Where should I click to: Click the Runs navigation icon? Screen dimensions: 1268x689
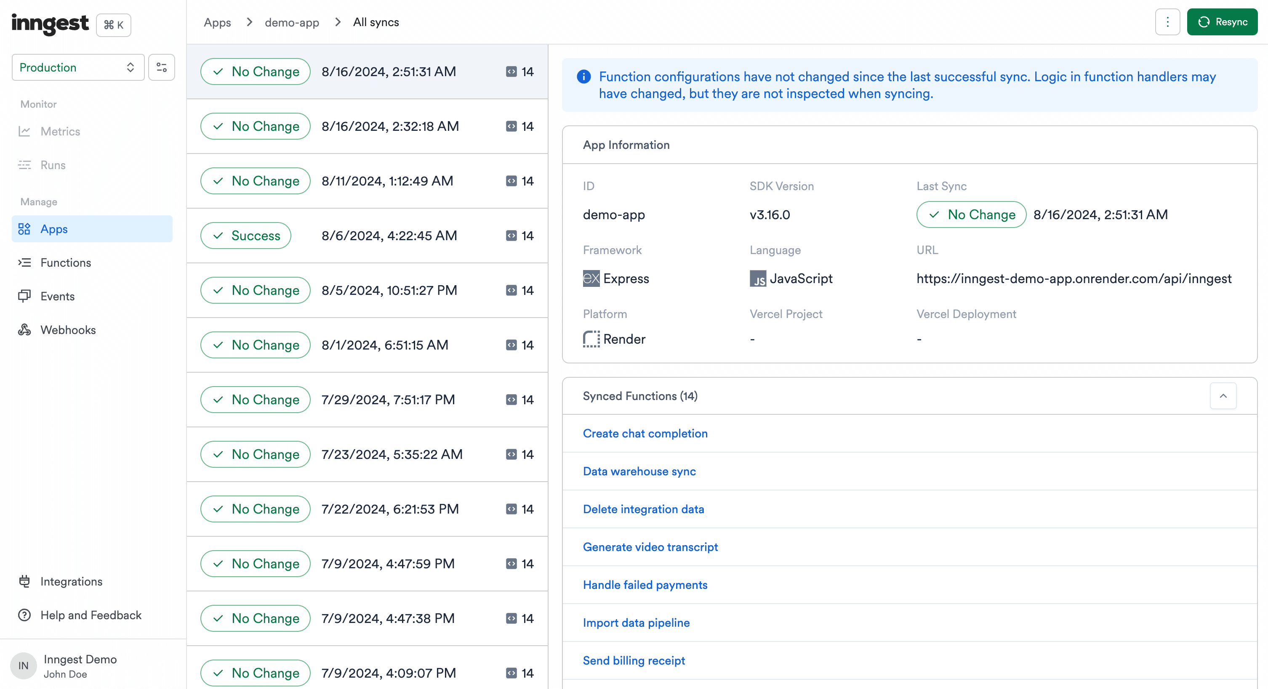pyautogui.click(x=24, y=164)
